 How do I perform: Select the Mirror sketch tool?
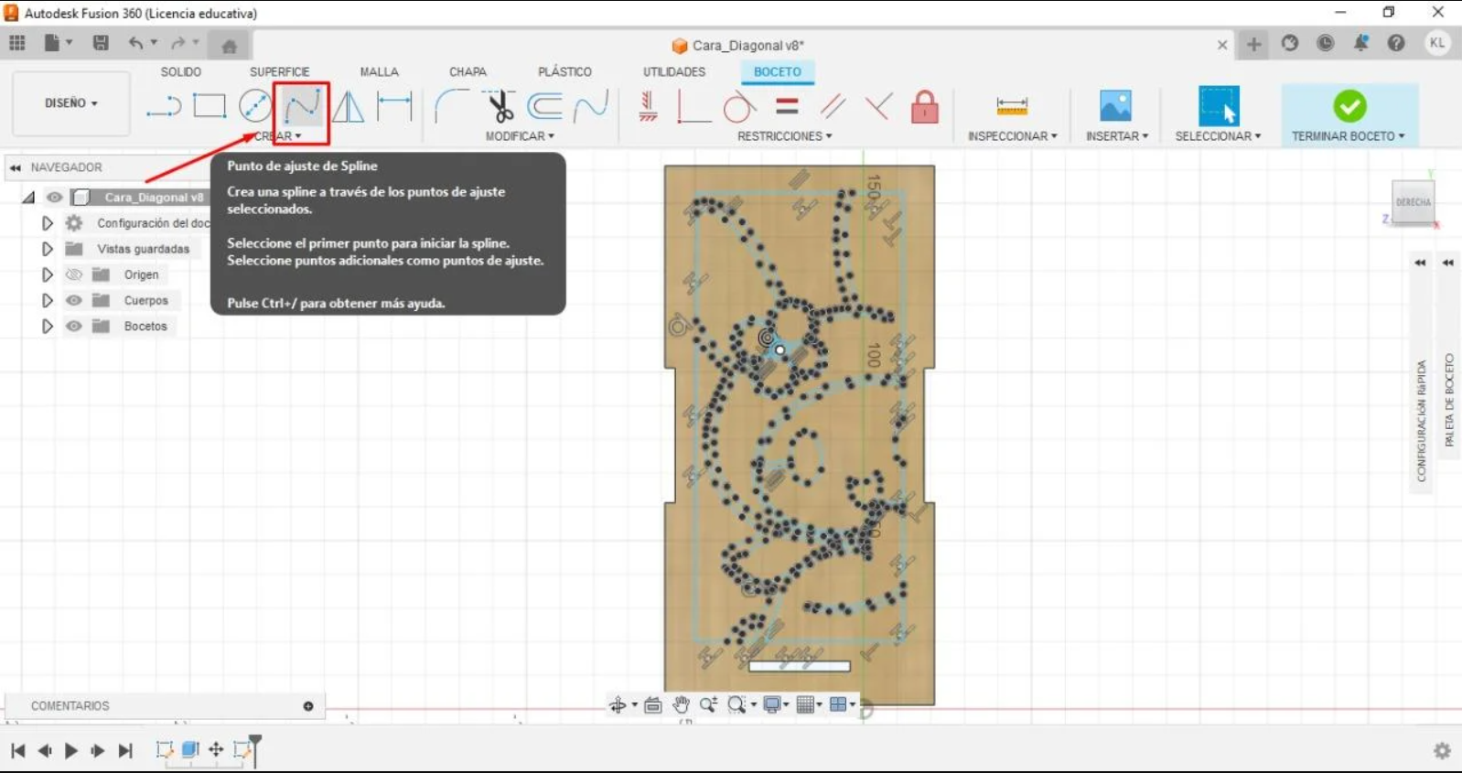point(348,106)
